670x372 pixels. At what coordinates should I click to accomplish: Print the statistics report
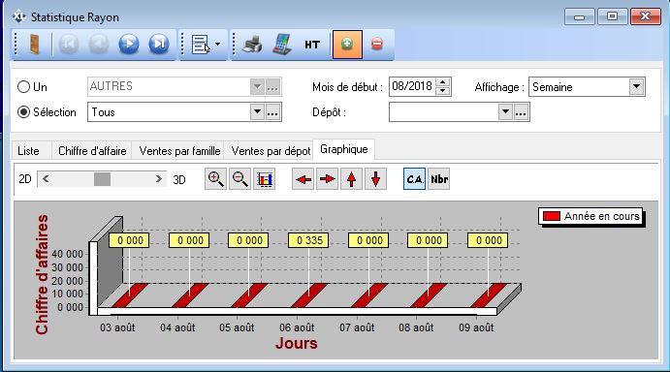click(252, 44)
